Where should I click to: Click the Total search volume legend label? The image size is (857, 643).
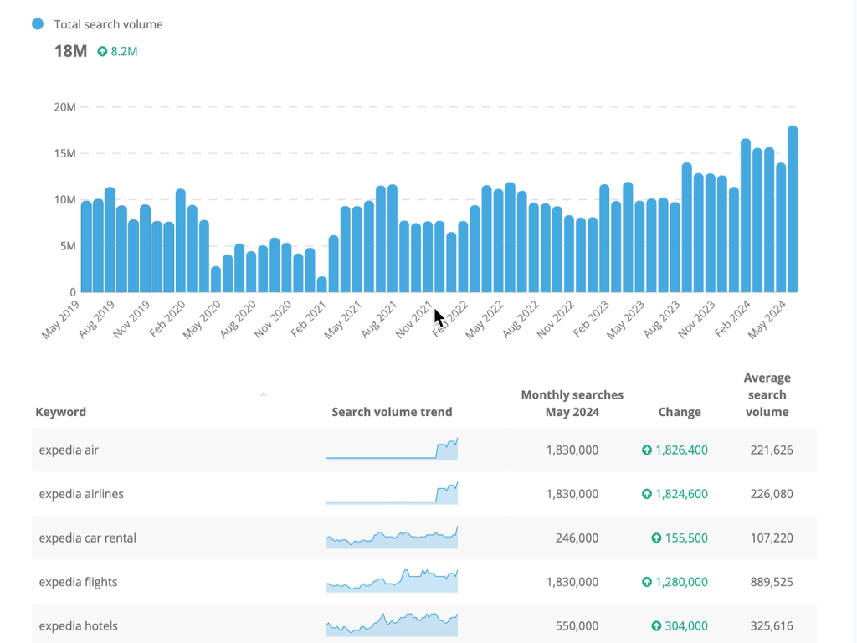(108, 24)
